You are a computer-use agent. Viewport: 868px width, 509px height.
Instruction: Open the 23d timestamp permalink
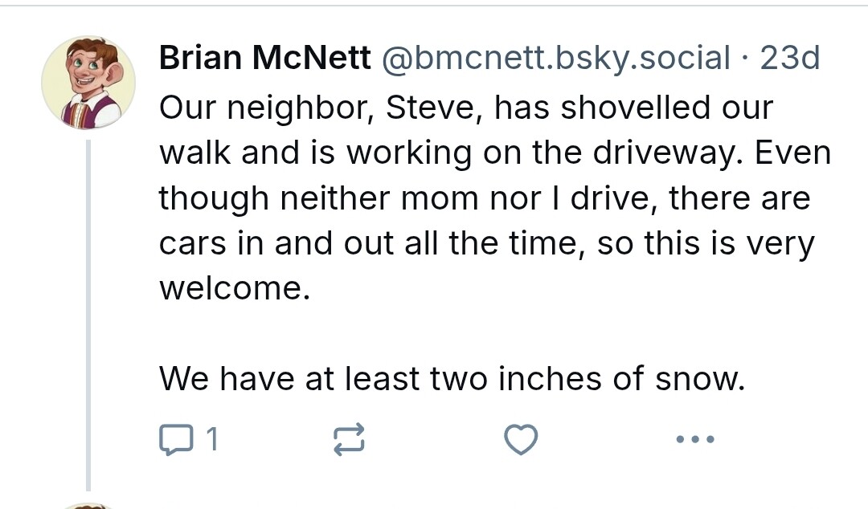(x=790, y=58)
